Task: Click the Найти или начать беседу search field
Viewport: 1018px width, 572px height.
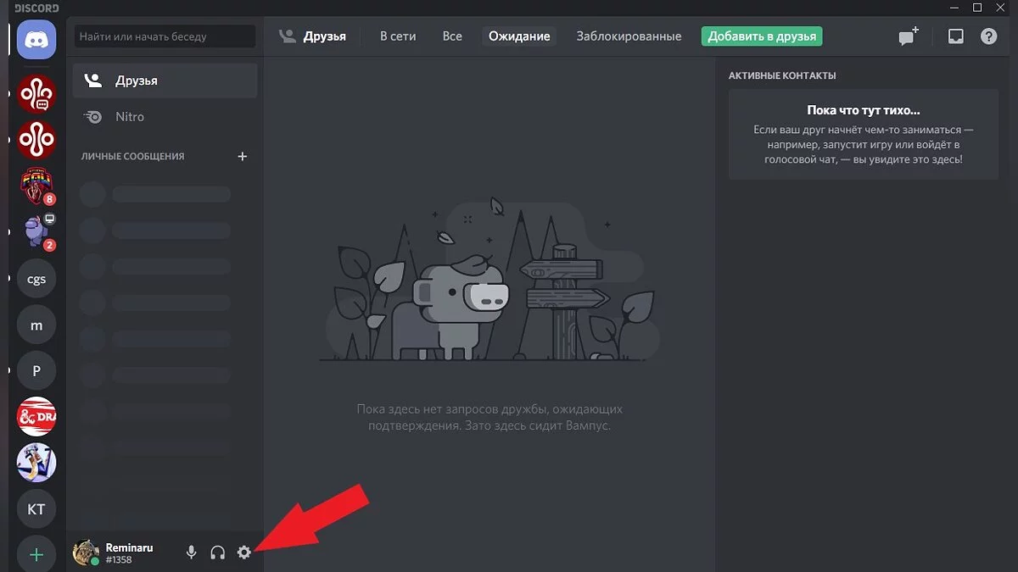Action: (165, 36)
